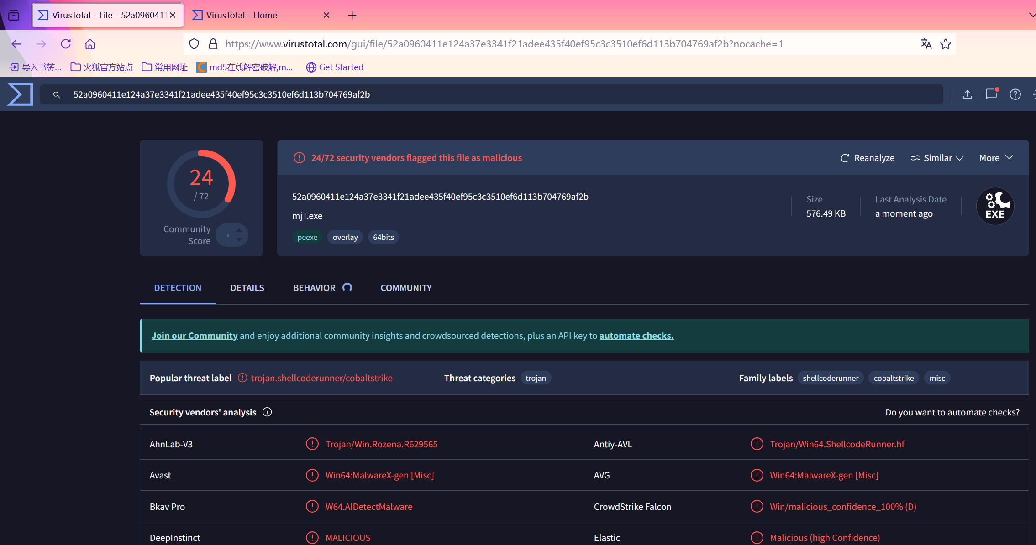
Task: Expand the browser tab list chevron
Action: coord(1032,15)
